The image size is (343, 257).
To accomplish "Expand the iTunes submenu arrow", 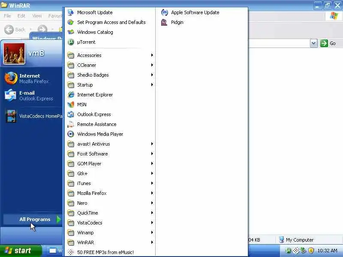I will point(152,183).
